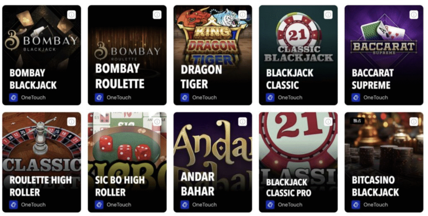Show info for Sic Bo High Roller
Image resolution: width=428 pixels, height=216 pixels.
point(157,122)
